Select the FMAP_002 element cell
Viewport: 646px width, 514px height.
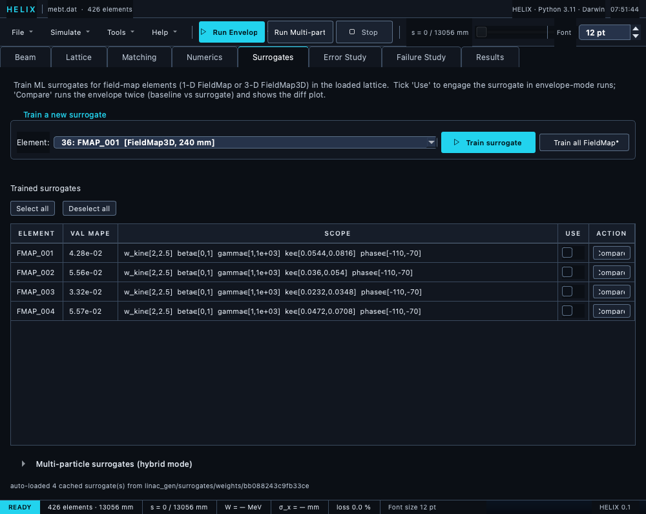[37, 272]
